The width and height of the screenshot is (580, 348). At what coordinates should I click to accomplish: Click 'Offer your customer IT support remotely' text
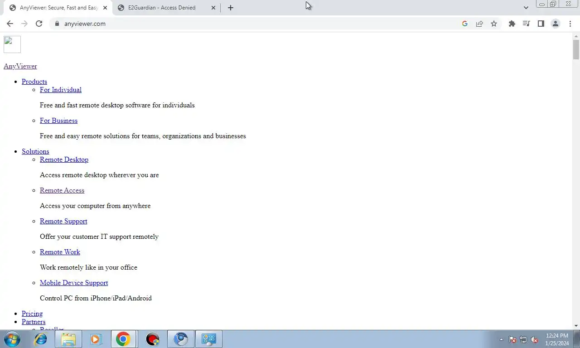(x=99, y=237)
